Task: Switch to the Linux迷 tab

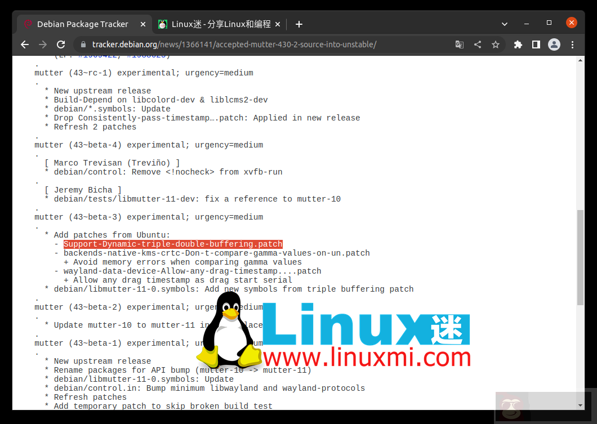Action: [x=219, y=24]
